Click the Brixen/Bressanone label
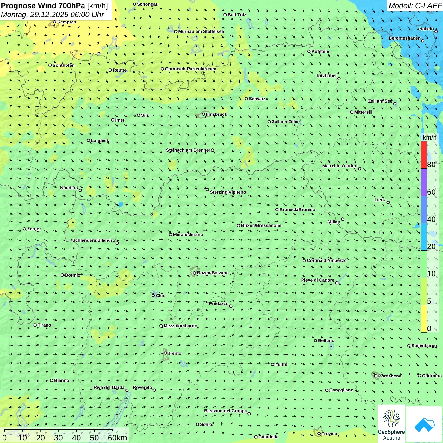The width and height of the screenshot is (443, 443). tap(261, 225)
